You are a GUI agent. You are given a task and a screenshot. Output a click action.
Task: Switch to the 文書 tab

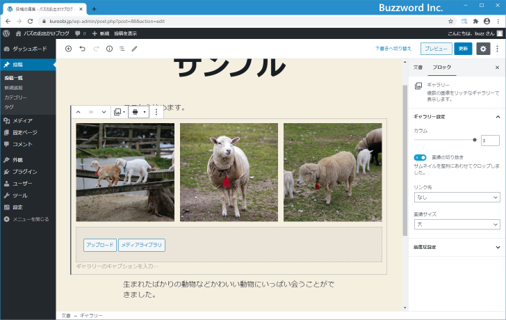point(418,67)
